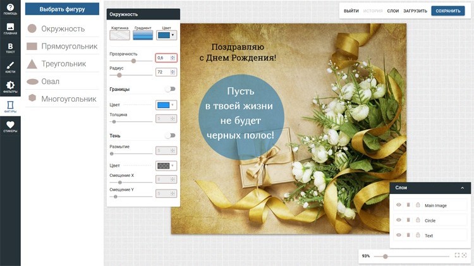Choose the Треугольник triangle shape
Screen dimensions: 474x266
coord(63,64)
